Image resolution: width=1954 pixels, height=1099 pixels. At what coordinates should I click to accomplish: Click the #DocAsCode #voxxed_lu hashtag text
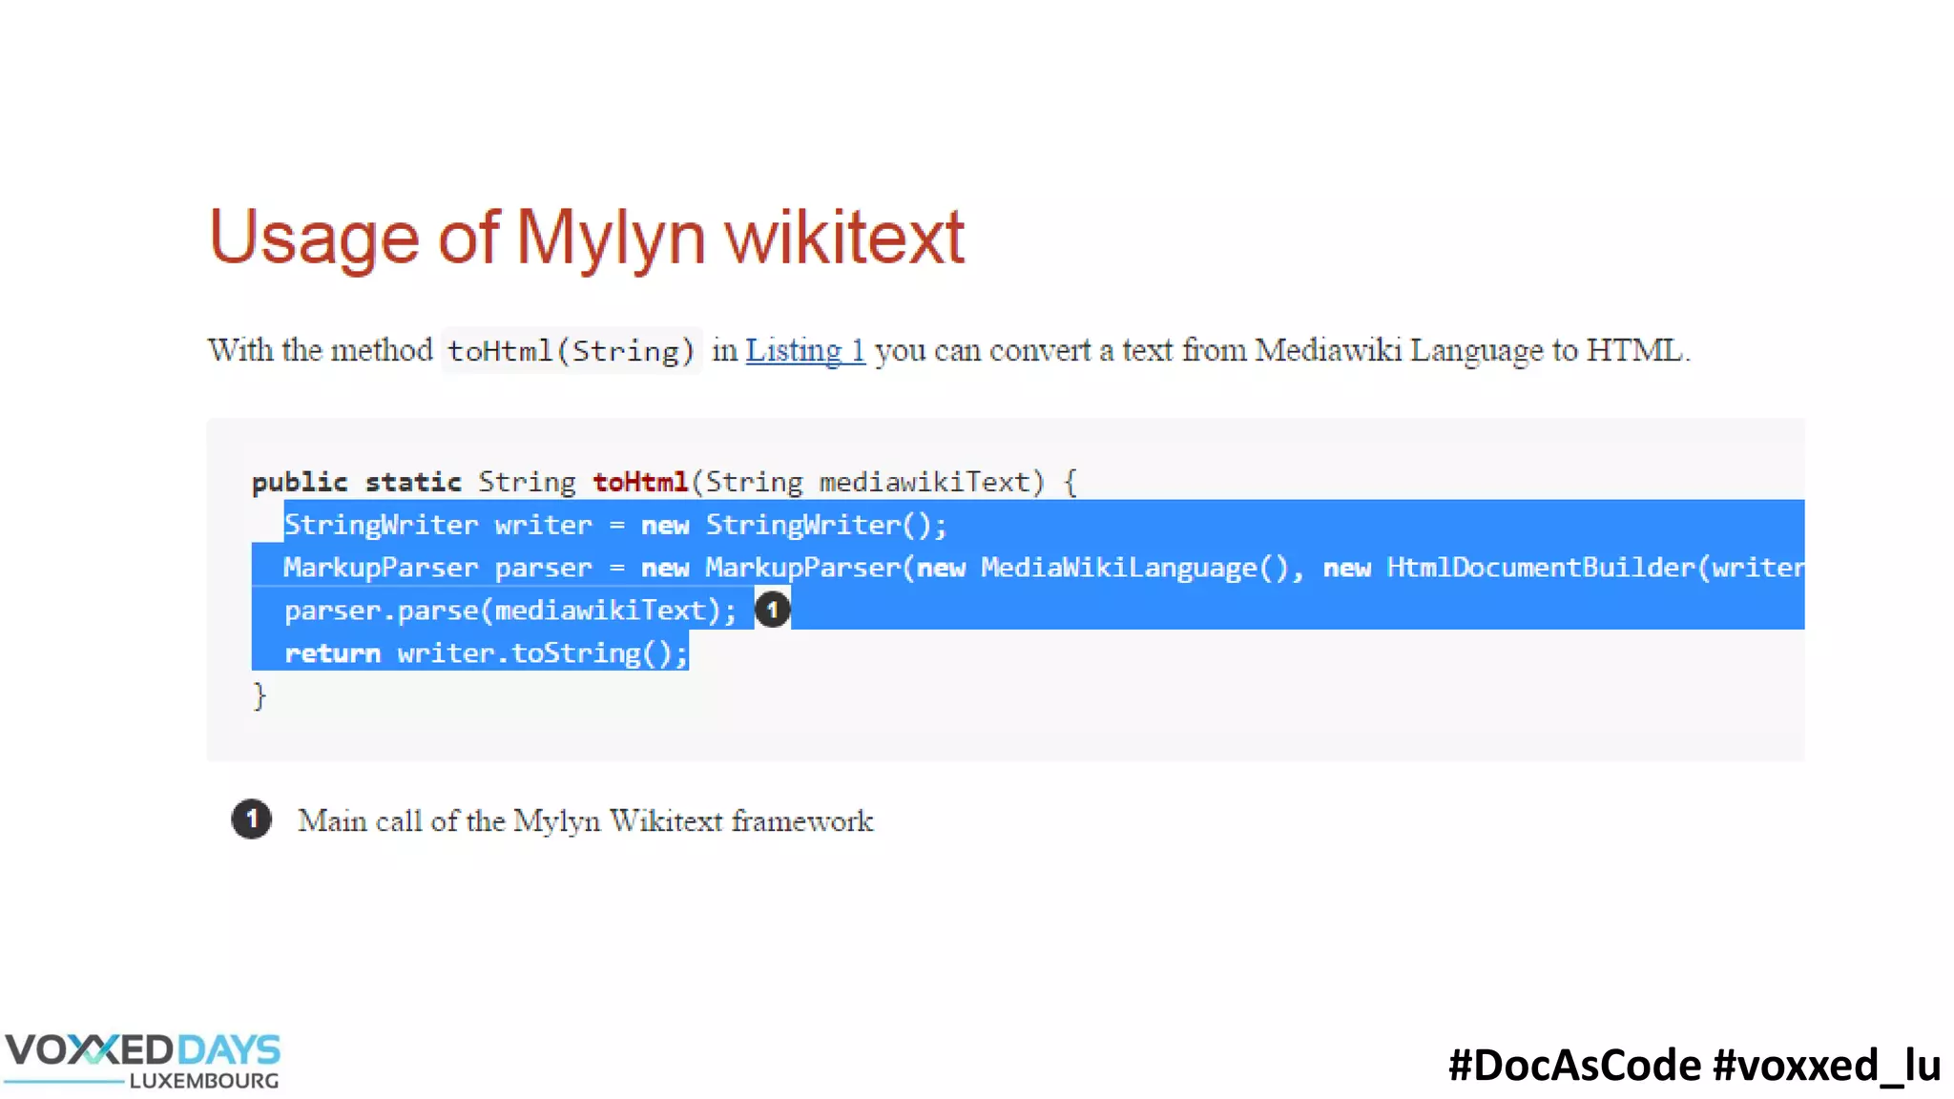click(x=1694, y=1065)
